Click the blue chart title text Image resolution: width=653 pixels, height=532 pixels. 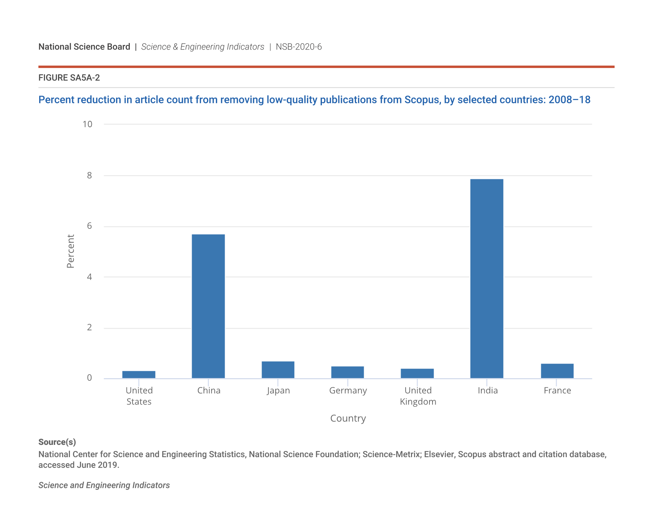pos(314,100)
